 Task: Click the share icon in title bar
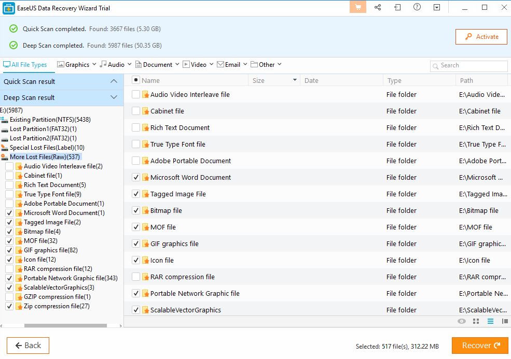pyautogui.click(x=378, y=7)
